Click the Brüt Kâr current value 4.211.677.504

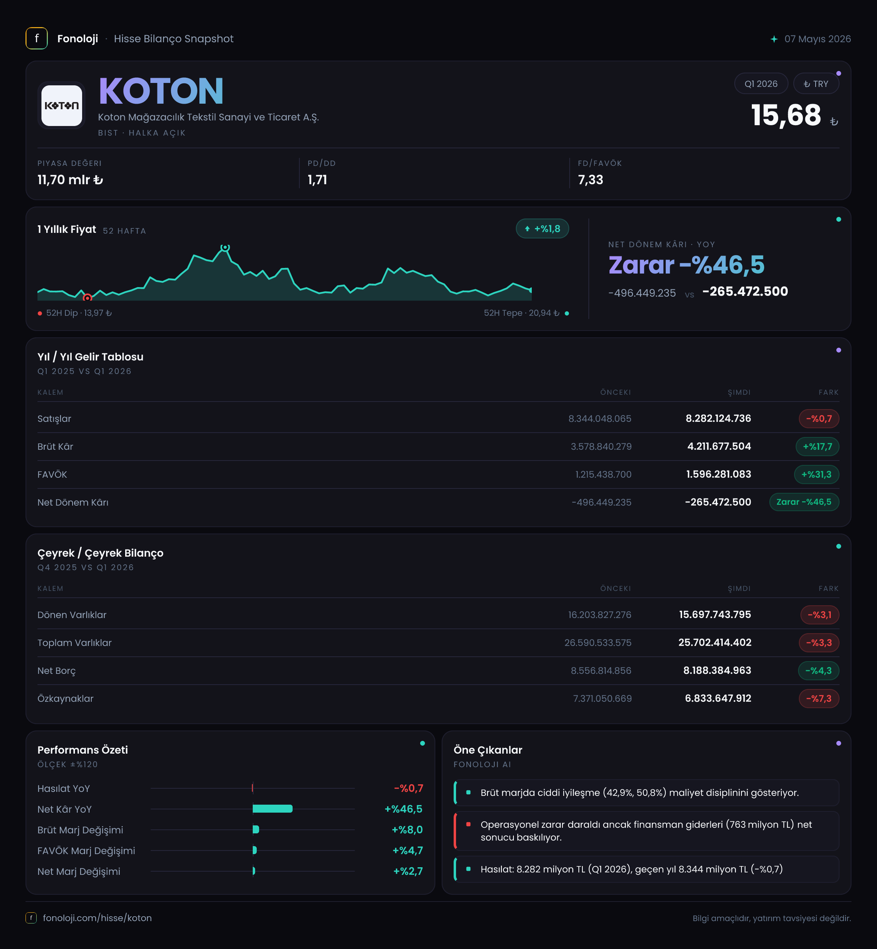coord(719,446)
